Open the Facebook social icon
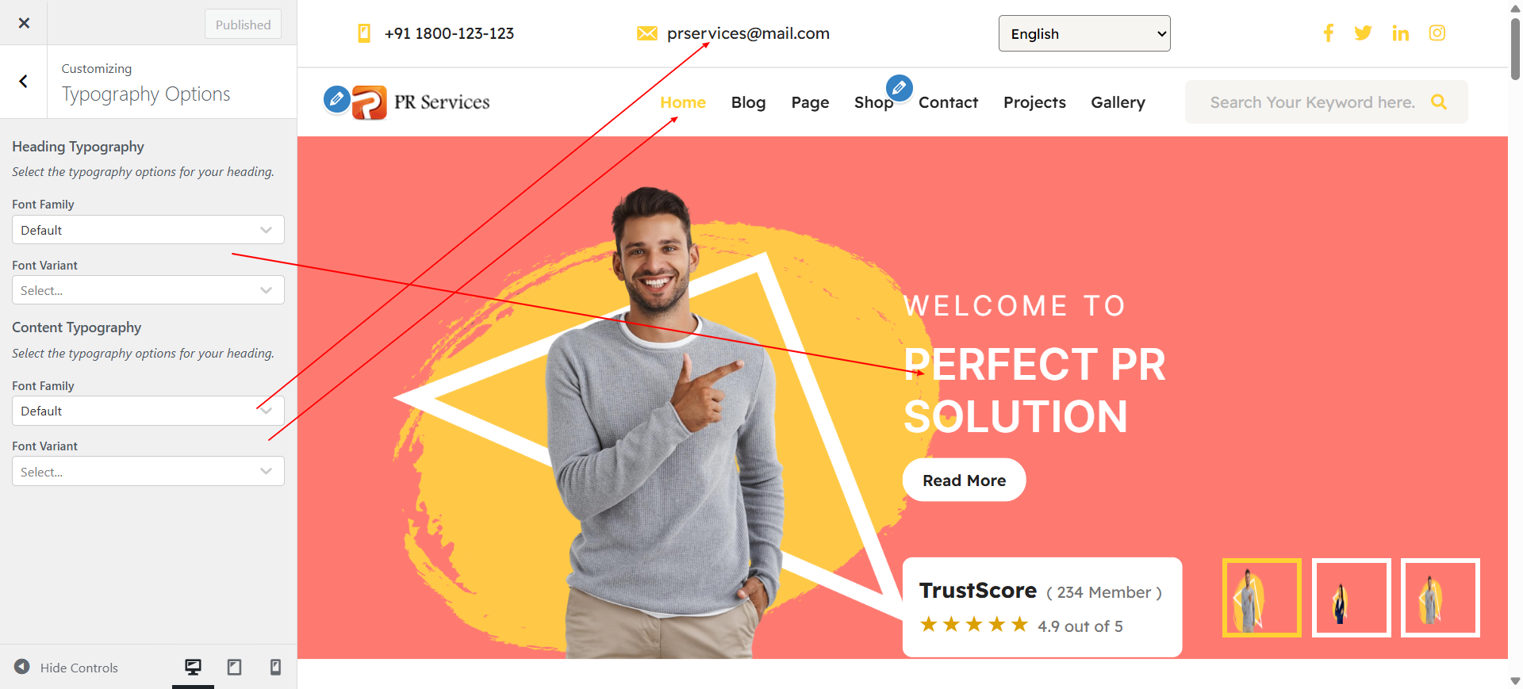 (1328, 33)
